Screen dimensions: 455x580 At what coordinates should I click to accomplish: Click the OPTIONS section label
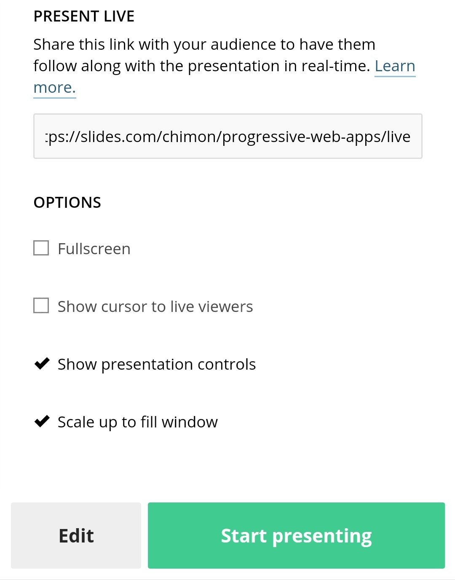(67, 202)
